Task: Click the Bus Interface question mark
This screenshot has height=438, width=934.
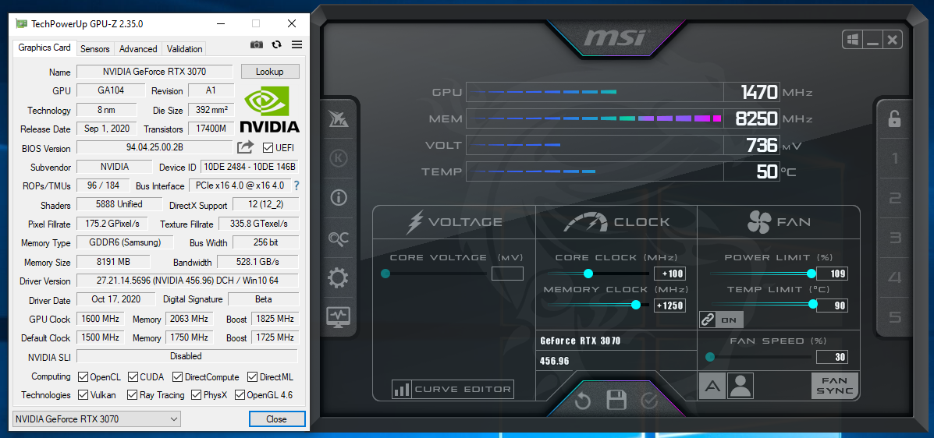Action: coord(296,185)
